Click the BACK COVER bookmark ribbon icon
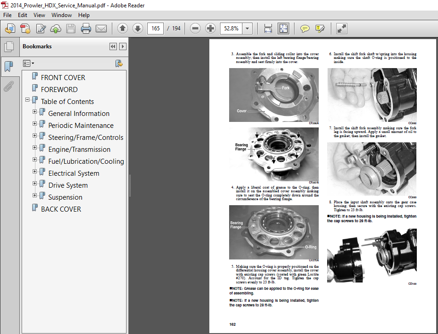This screenshot has width=438, height=334. 35,208
